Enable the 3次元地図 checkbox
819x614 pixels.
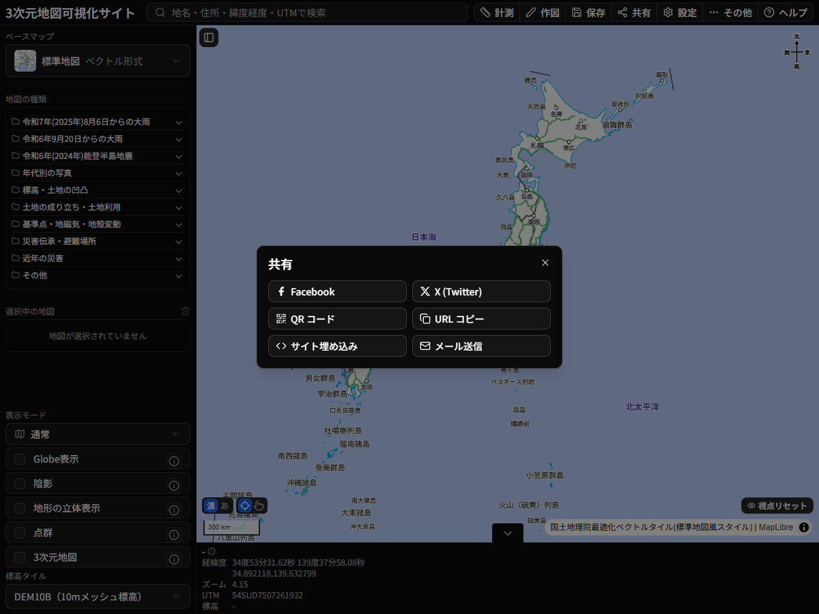(20, 557)
